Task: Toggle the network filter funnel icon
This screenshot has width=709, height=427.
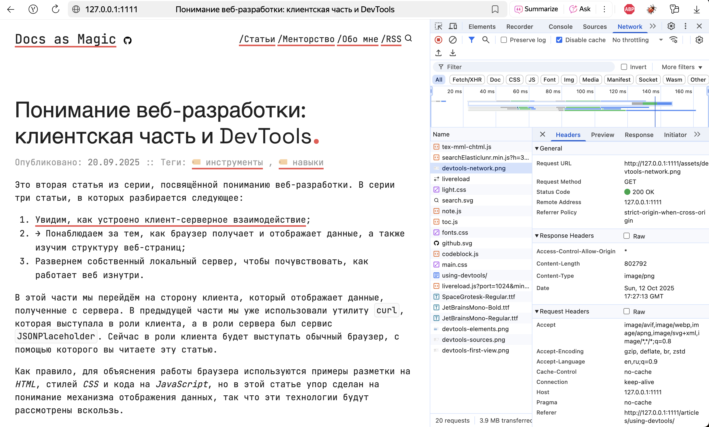Action: pos(471,40)
